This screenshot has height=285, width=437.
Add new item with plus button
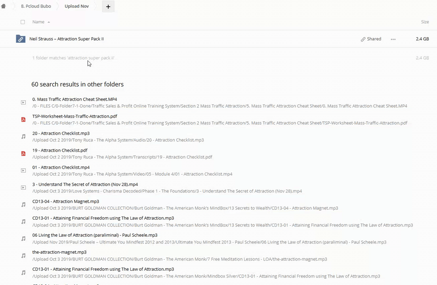pos(108,7)
